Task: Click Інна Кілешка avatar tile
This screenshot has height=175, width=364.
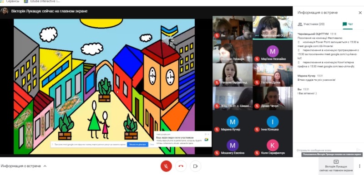Action: [273, 122]
